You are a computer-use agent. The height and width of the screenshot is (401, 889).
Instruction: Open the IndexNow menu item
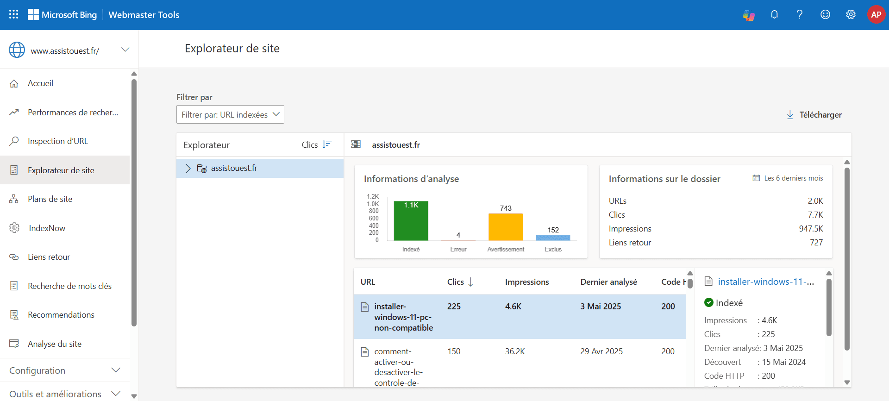[47, 228]
